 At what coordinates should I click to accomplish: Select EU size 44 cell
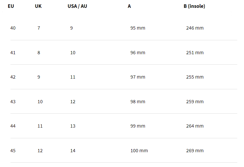(x=13, y=126)
